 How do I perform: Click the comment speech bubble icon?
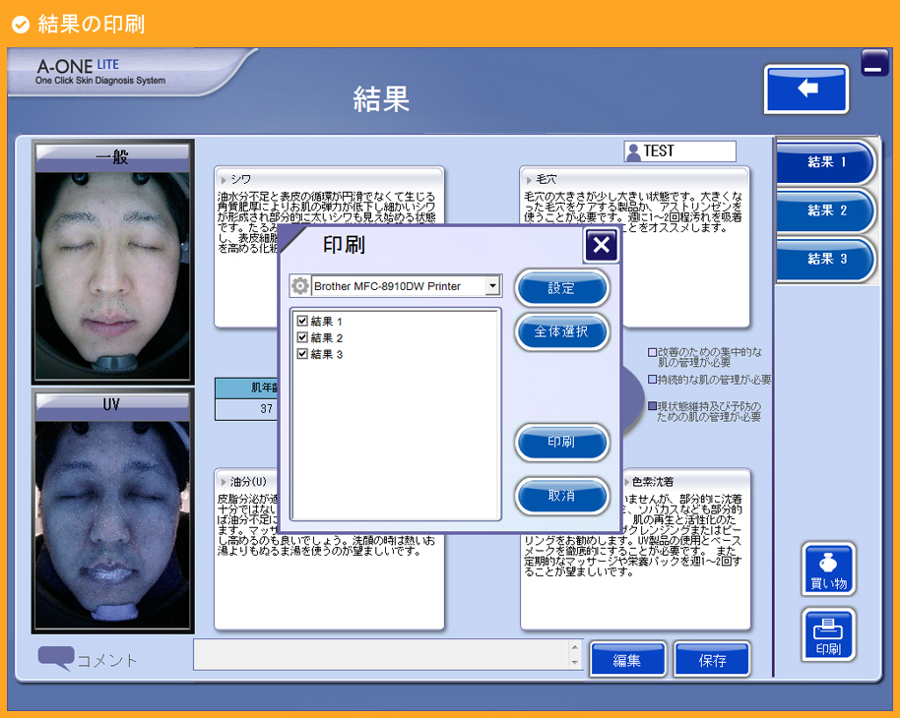pyautogui.click(x=55, y=658)
